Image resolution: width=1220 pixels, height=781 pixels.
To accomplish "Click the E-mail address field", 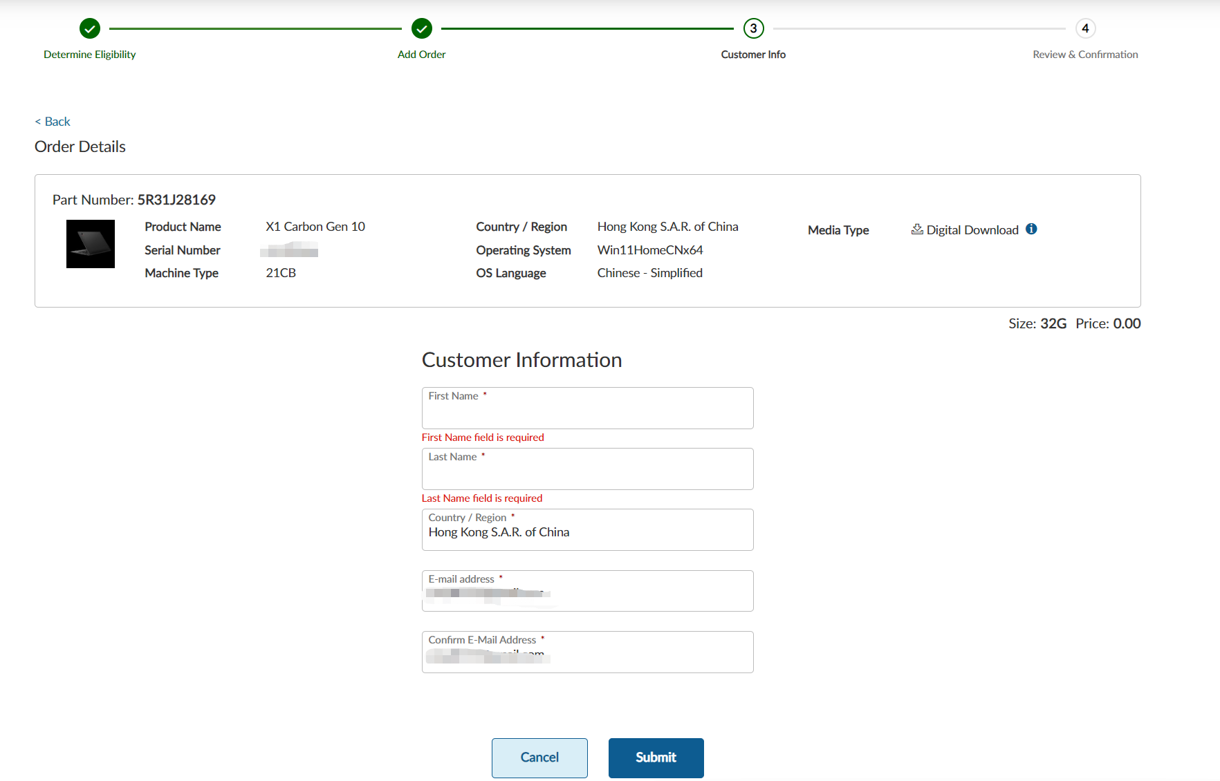I will tap(588, 591).
